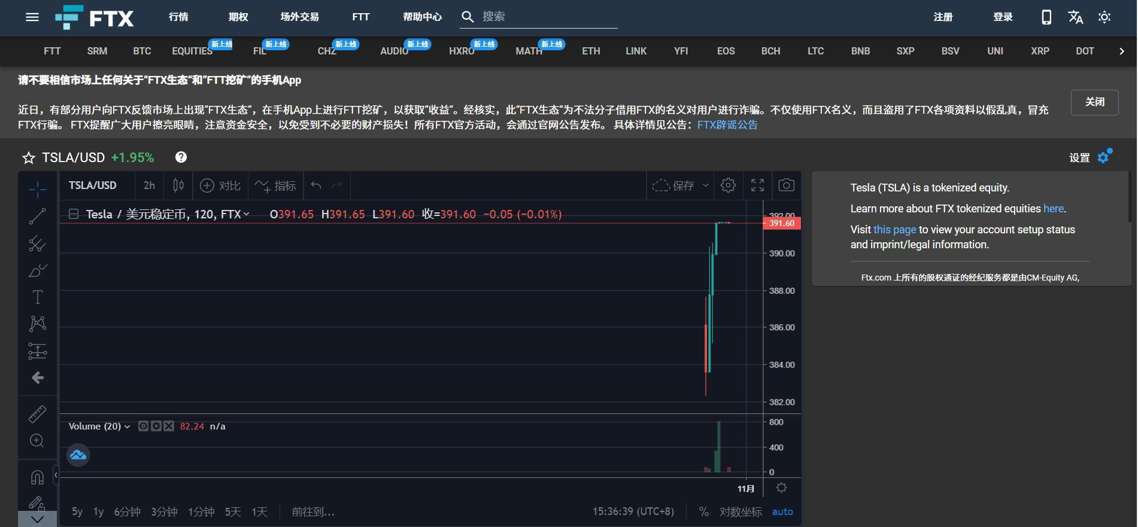The image size is (1138, 527).
Task: Select the trend line tool
Action: tap(37, 217)
